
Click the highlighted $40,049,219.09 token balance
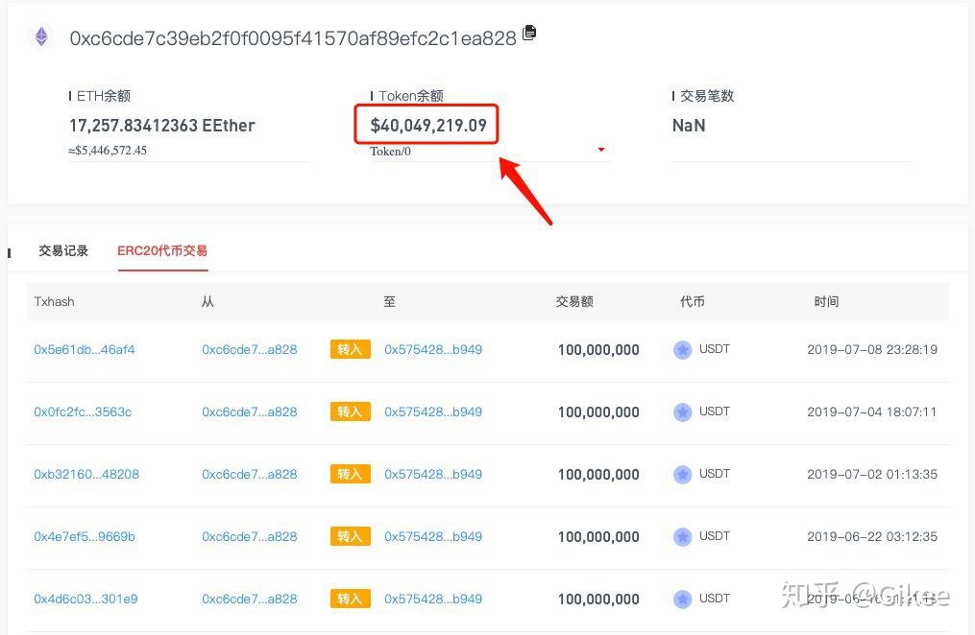point(427,125)
